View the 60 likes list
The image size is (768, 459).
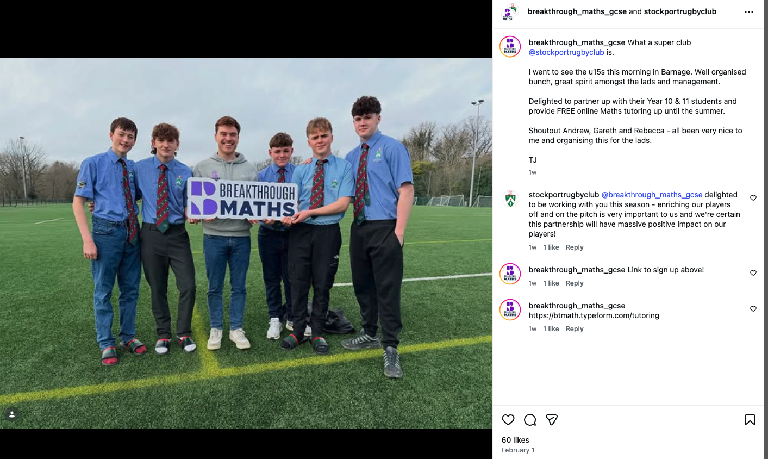515,440
